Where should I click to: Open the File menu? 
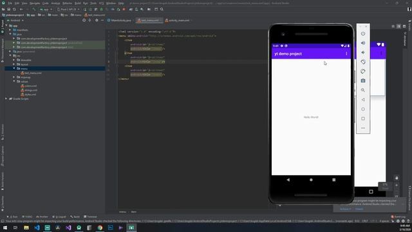[10, 3]
